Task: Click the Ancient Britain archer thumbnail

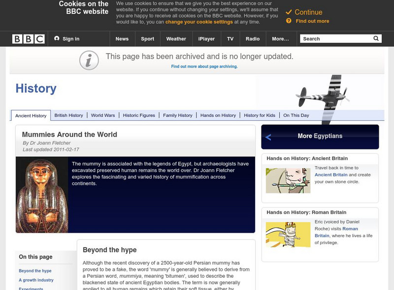Action: pyautogui.click(x=288, y=181)
